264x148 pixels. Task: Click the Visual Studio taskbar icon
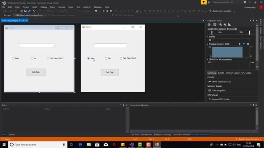point(131,144)
